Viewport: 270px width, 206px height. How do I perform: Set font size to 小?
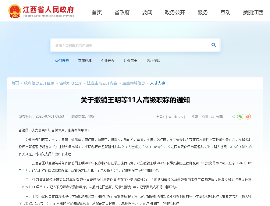tap(181, 117)
